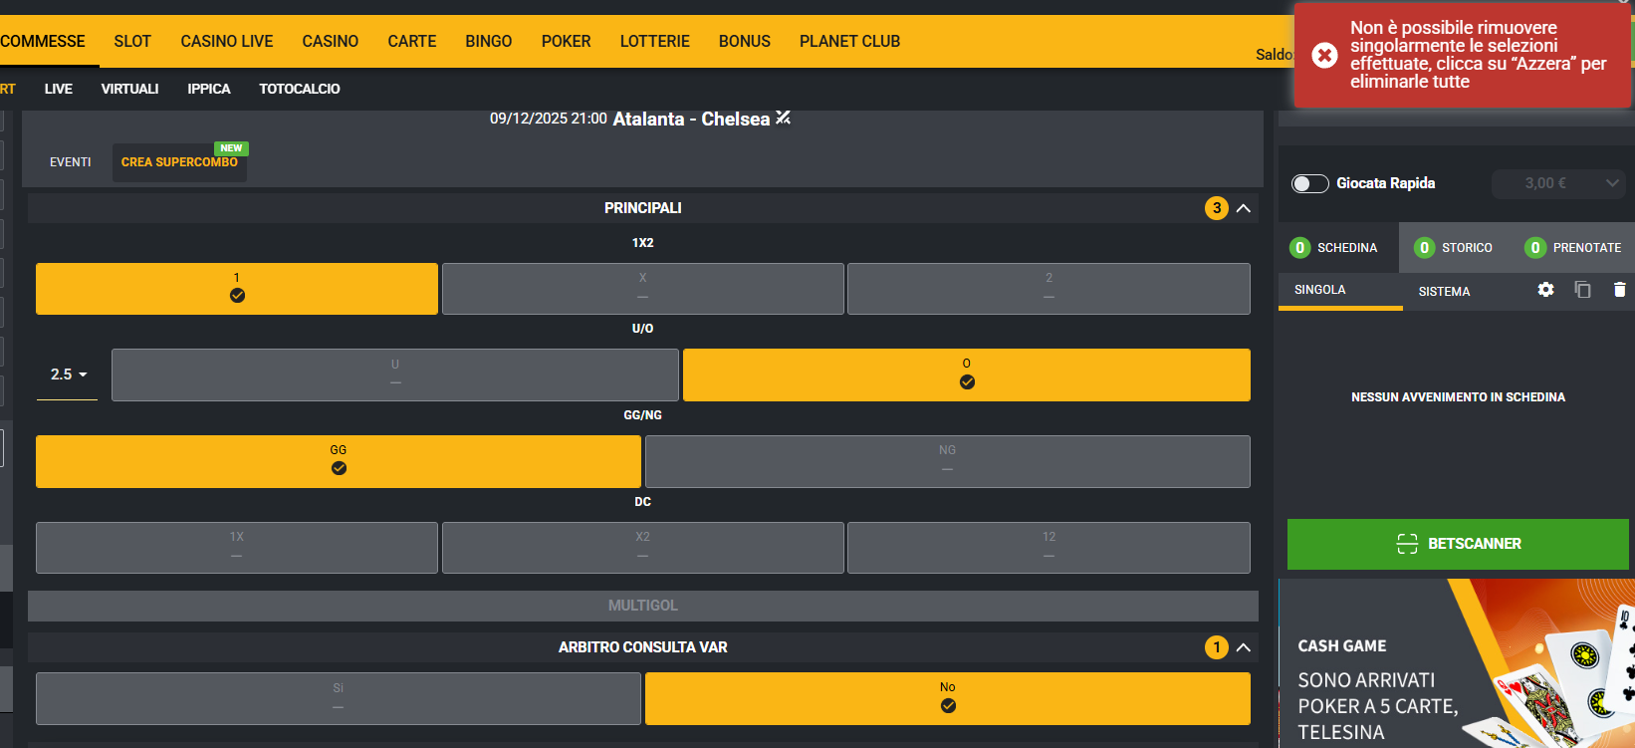Collapse the Principali section
The width and height of the screenshot is (1635, 748).
[x=1244, y=208]
